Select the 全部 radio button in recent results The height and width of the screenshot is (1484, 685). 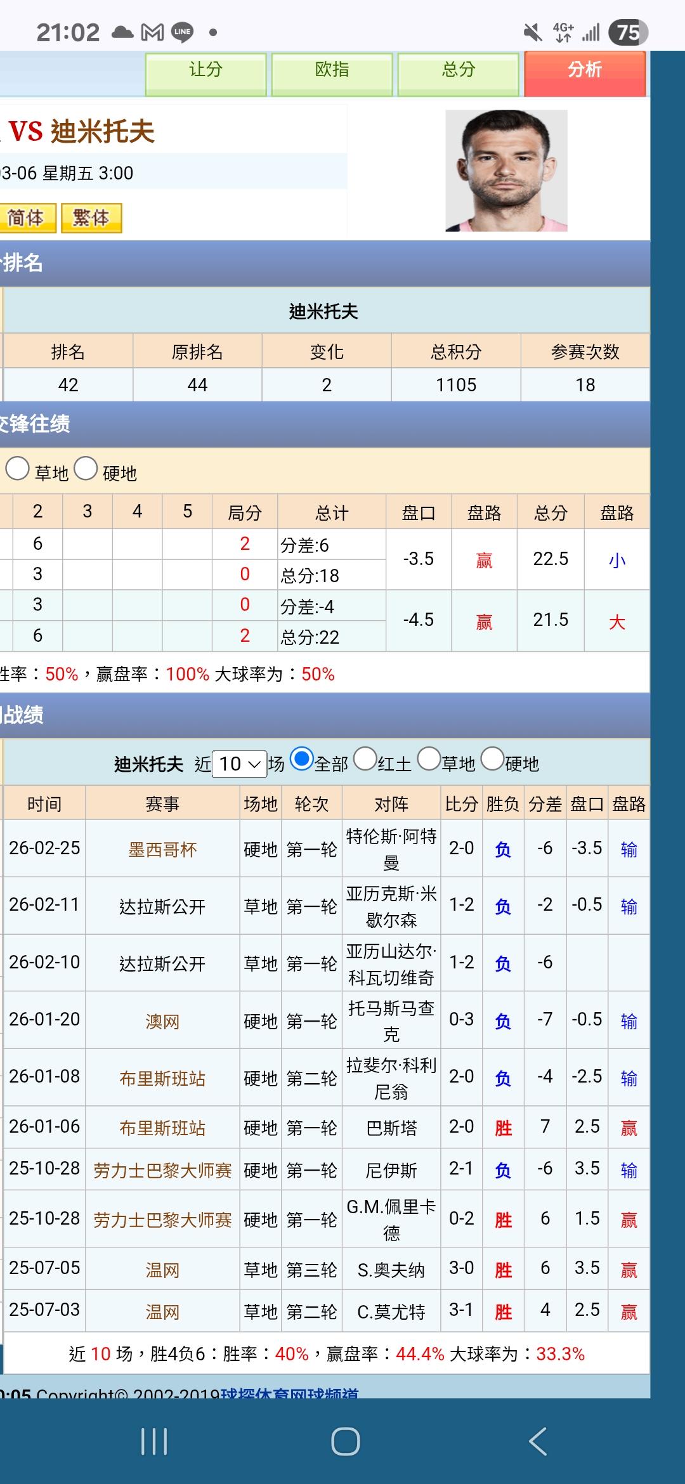coord(301,759)
